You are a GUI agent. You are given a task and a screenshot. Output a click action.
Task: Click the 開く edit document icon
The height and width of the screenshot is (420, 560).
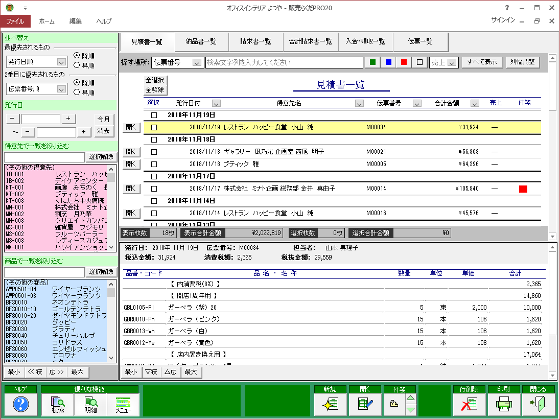[365, 404]
